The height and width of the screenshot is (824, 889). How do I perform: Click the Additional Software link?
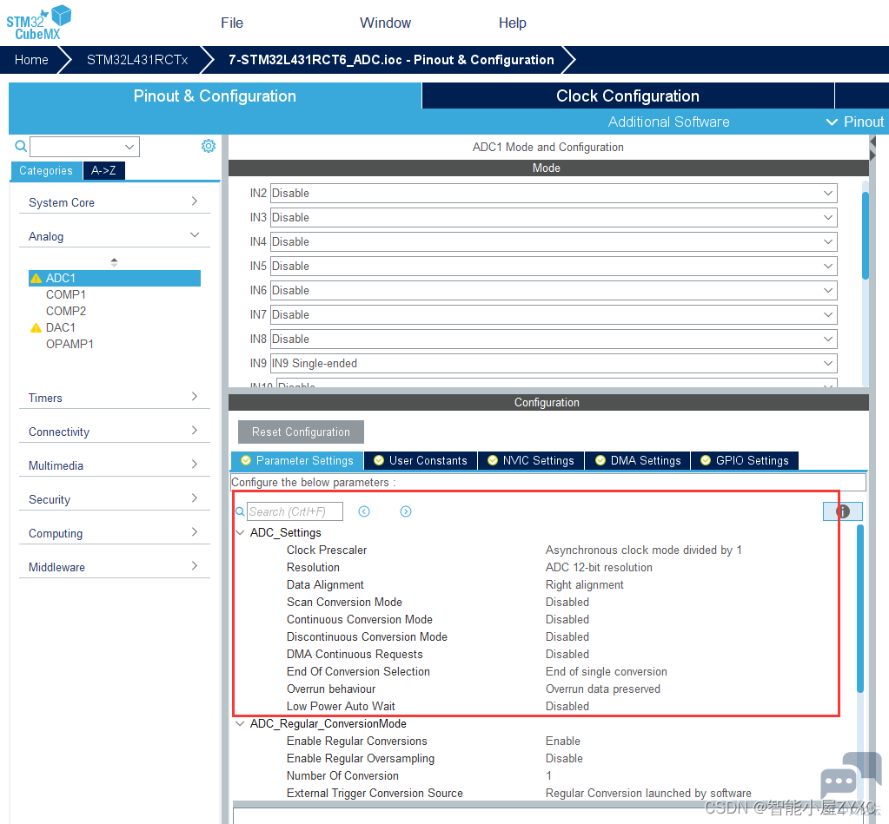(669, 122)
